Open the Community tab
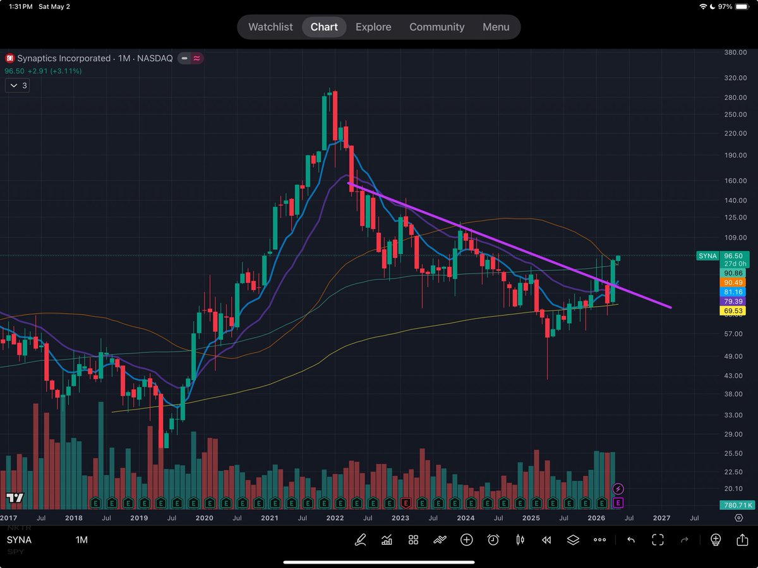The width and height of the screenshot is (758, 568). click(x=436, y=27)
